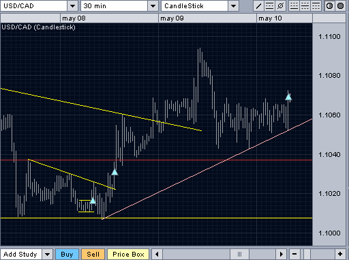Viewport: 349px width, 260px height.
Task: Select the trend line drawing tool
Action: [x=258, y=5]
